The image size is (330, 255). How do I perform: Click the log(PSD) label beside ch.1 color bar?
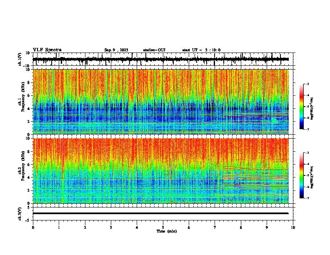tap(312, 108)
